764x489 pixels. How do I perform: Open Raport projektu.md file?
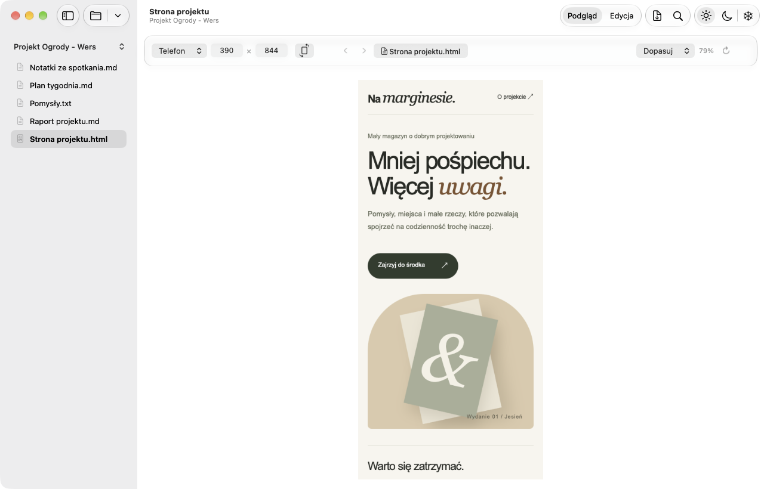pos(69,121)
